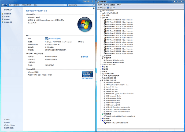Collapse the 网络适配器 network adapters node

(101, 114)
